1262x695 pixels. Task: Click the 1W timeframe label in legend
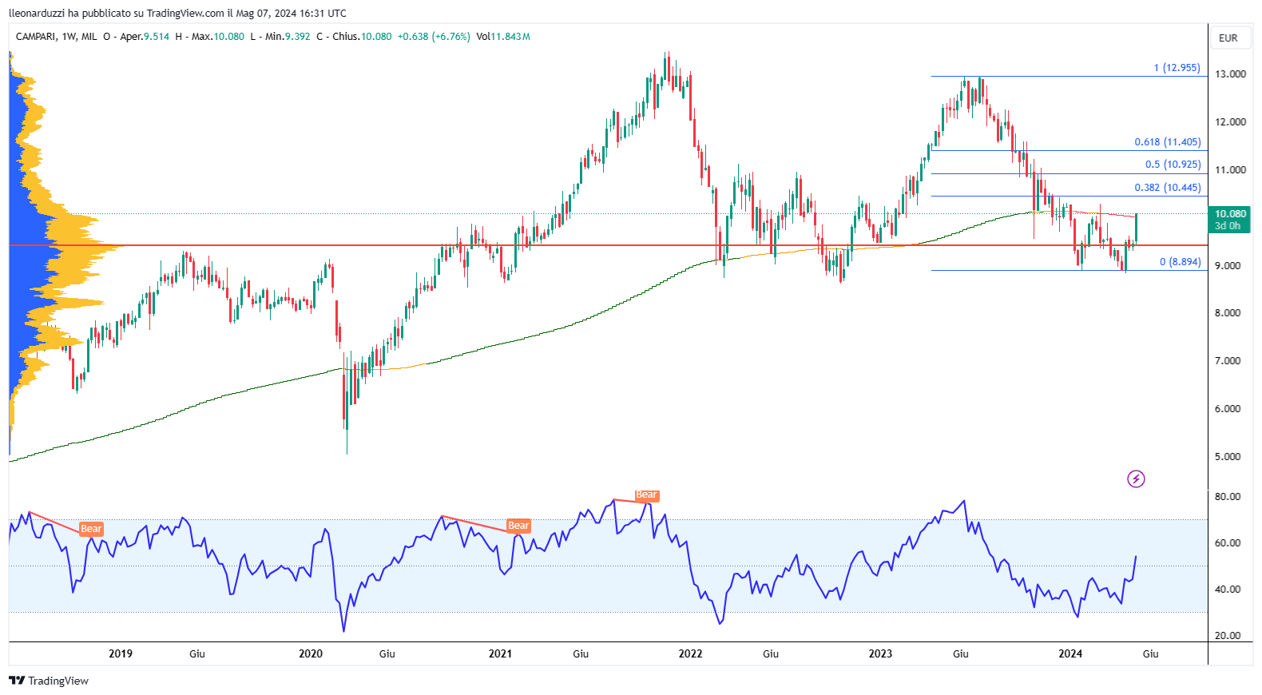pyautogui.click(x=69, y=37)
